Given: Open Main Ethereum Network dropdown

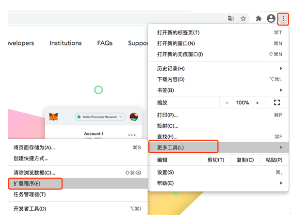Looking at the screenshot, I should 100,117.
